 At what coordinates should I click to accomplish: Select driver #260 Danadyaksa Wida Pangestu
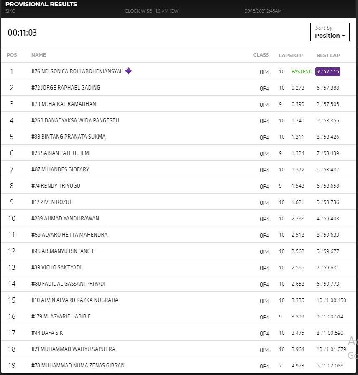point(75,121)
